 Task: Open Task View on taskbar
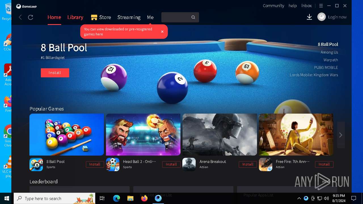tap(102, 198)
